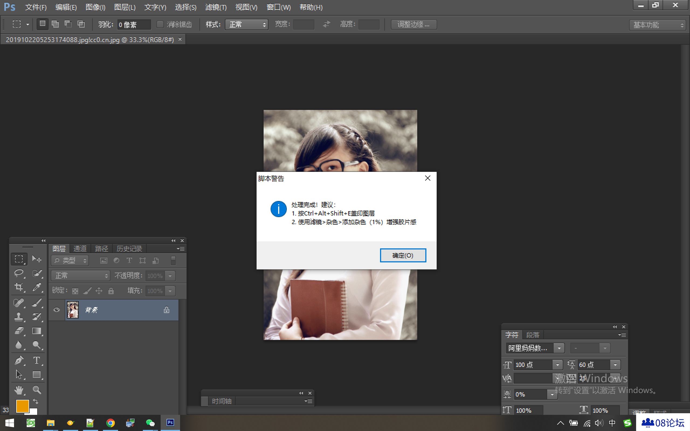Click Intersect with selection mode icon
Viewport: 690px width, 431px height.
click(x=81, y=24)
